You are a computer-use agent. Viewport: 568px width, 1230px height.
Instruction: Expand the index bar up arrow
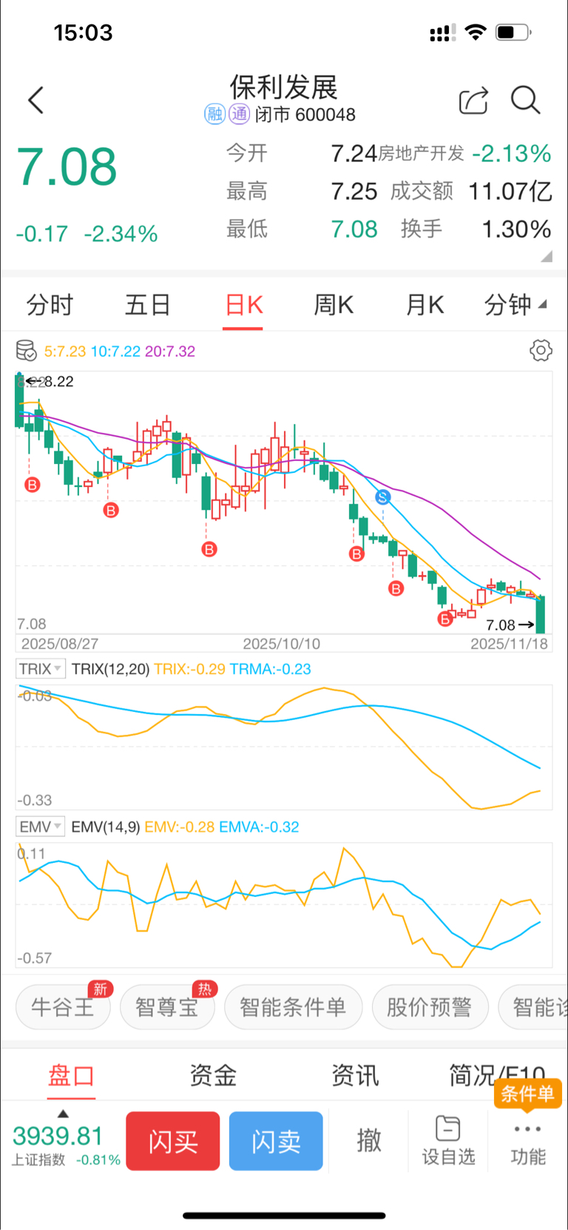click(x=64, y=1113)
